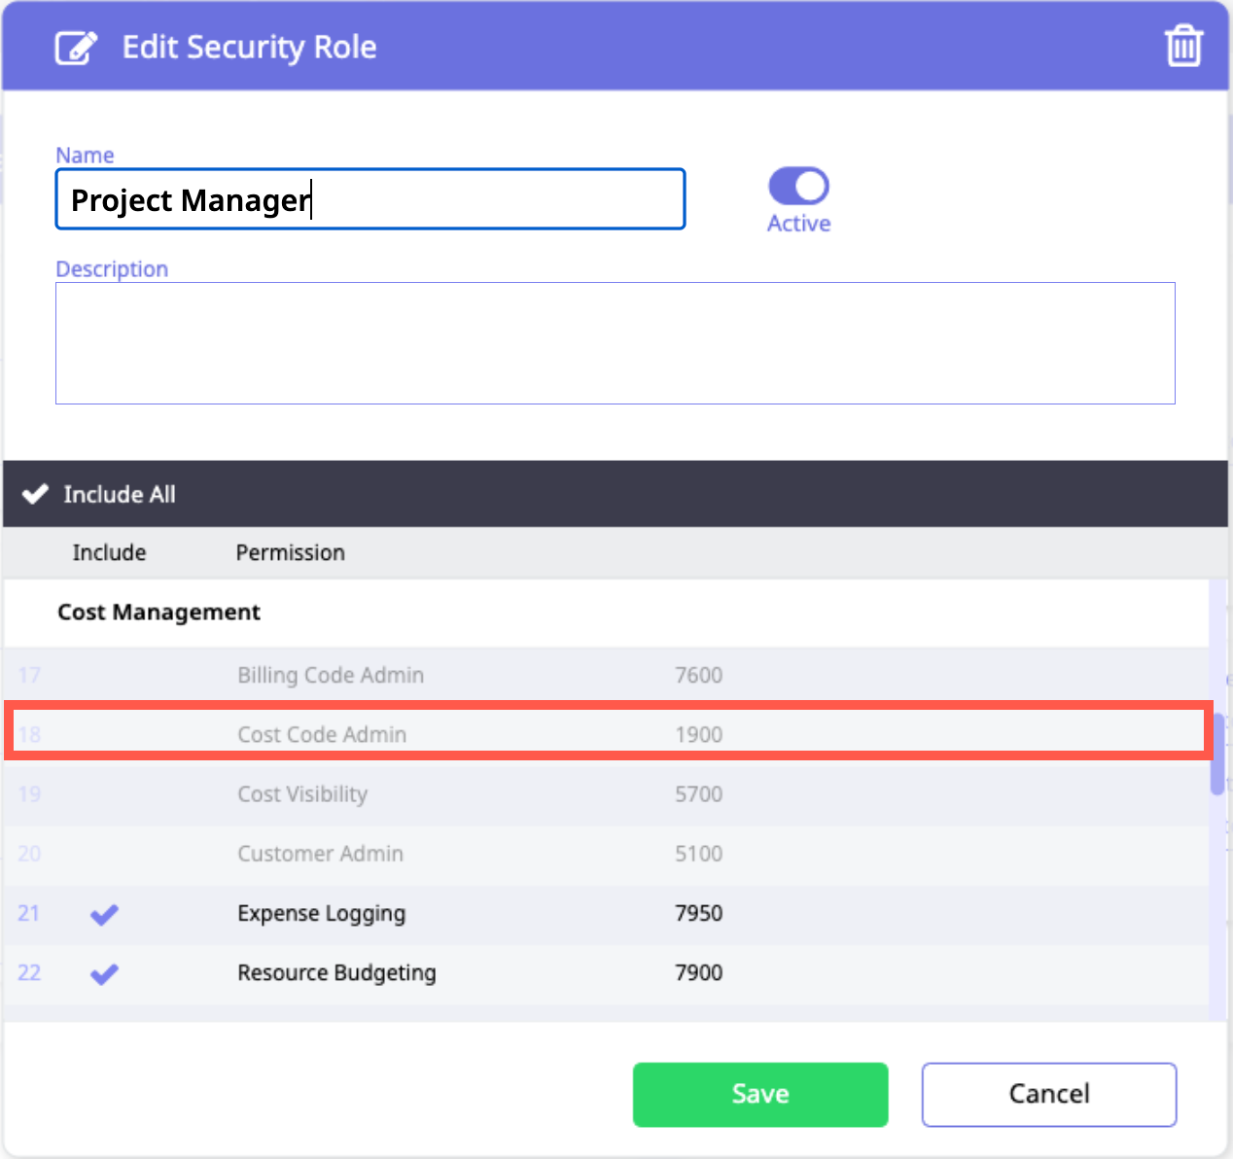1233x1159 pixels.
Task: Click the Resource Budgeting permission name
Action: (x=336, y=973)
